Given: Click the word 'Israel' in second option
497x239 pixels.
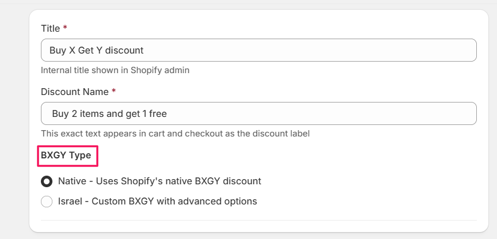Looking at the screenshot, I should [x=70, y=201].
